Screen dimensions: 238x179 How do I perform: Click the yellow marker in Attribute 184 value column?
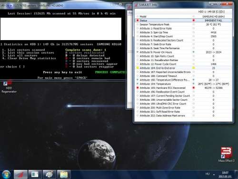pyautogui.click(x=193, y=68)
